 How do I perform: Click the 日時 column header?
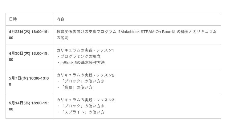[x=13, y=19]
